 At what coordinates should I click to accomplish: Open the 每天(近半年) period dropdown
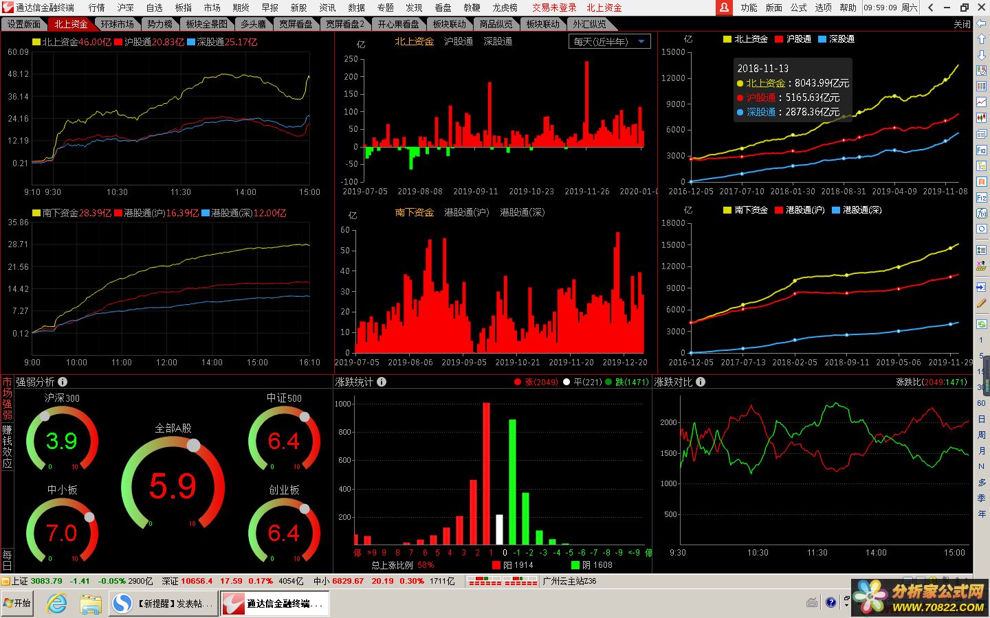pyautogui.click(x=609, y=41)
